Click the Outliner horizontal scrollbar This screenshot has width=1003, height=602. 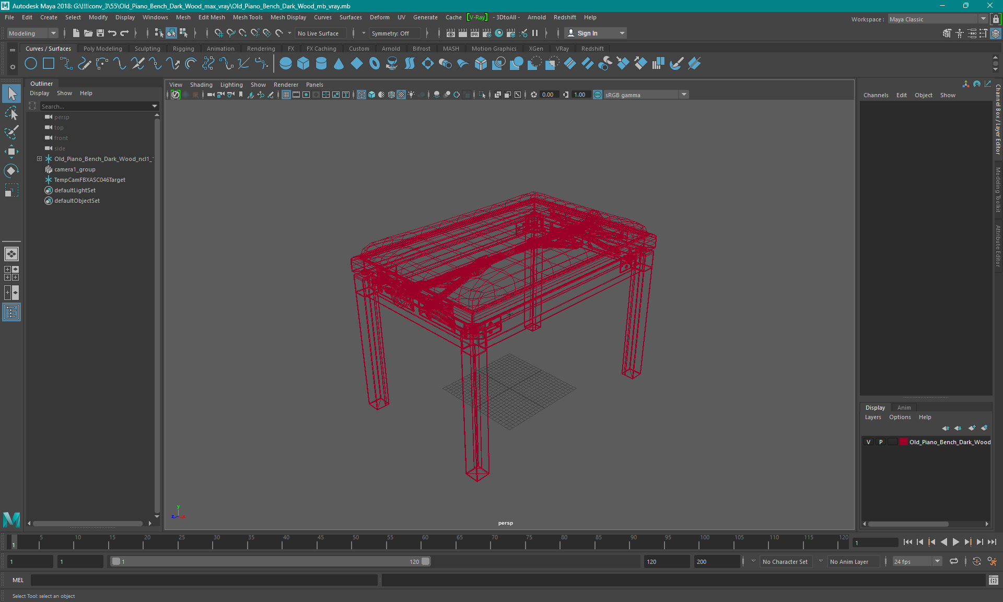pos(88,524)
